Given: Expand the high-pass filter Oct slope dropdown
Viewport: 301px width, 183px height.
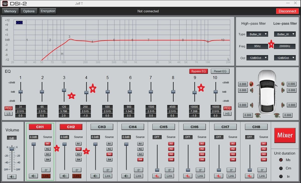Looking at the screenshot, I should tap(257, 58).
